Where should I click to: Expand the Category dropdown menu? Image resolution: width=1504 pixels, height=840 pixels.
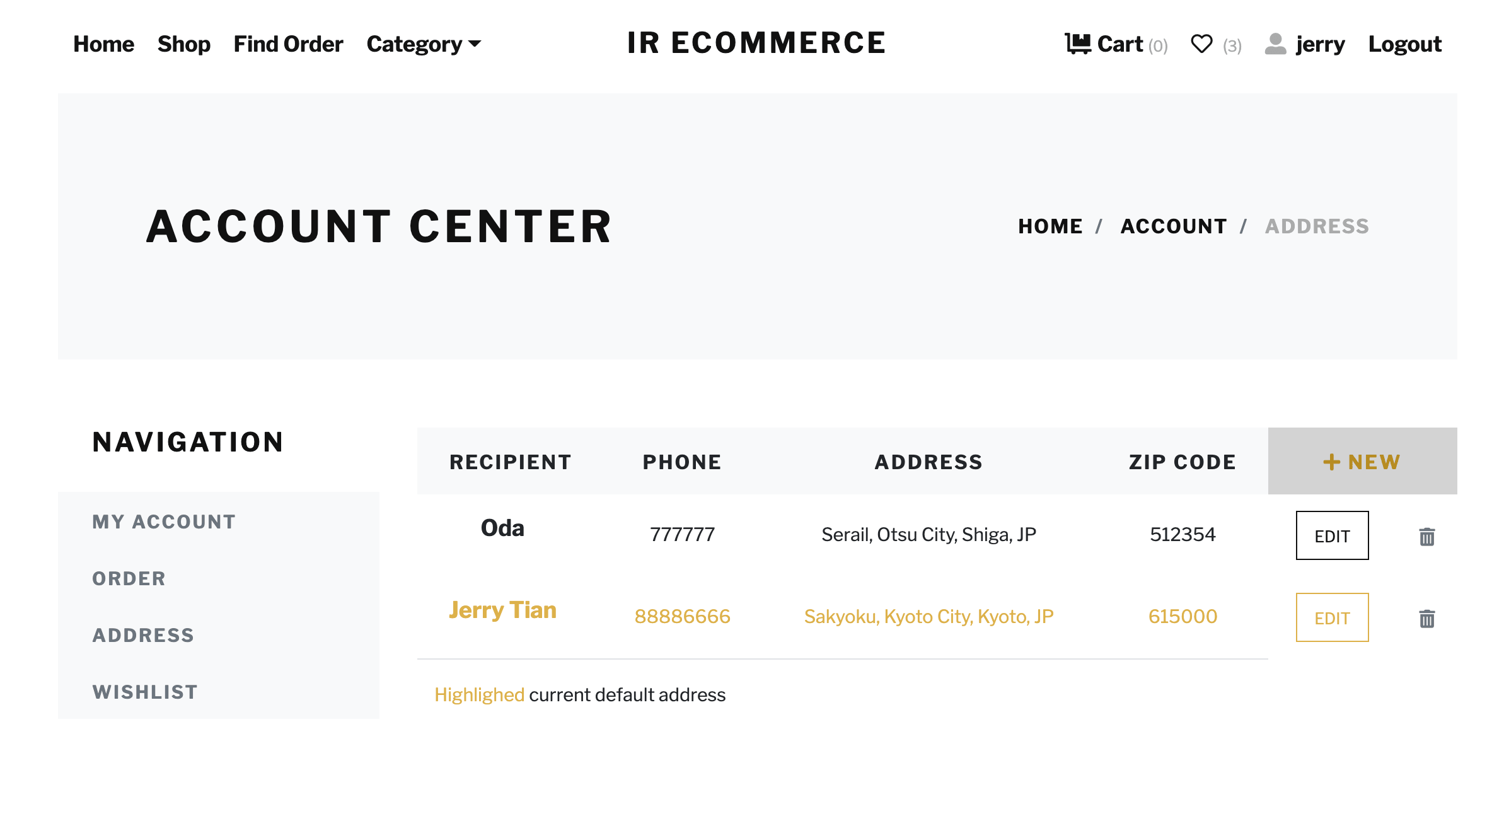tap(424, 44)
